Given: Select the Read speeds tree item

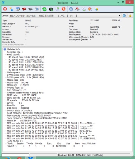Looking at the screenshot, I should click(14, 55).
